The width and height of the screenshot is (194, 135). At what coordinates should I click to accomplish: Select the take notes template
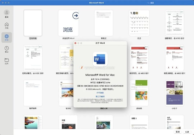[104, 23]
